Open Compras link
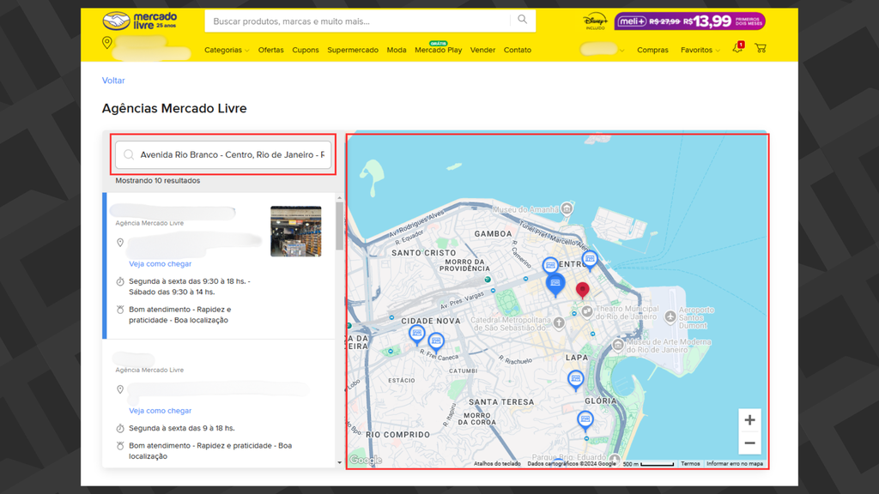The image size is (879, 494). pos(652,50)
